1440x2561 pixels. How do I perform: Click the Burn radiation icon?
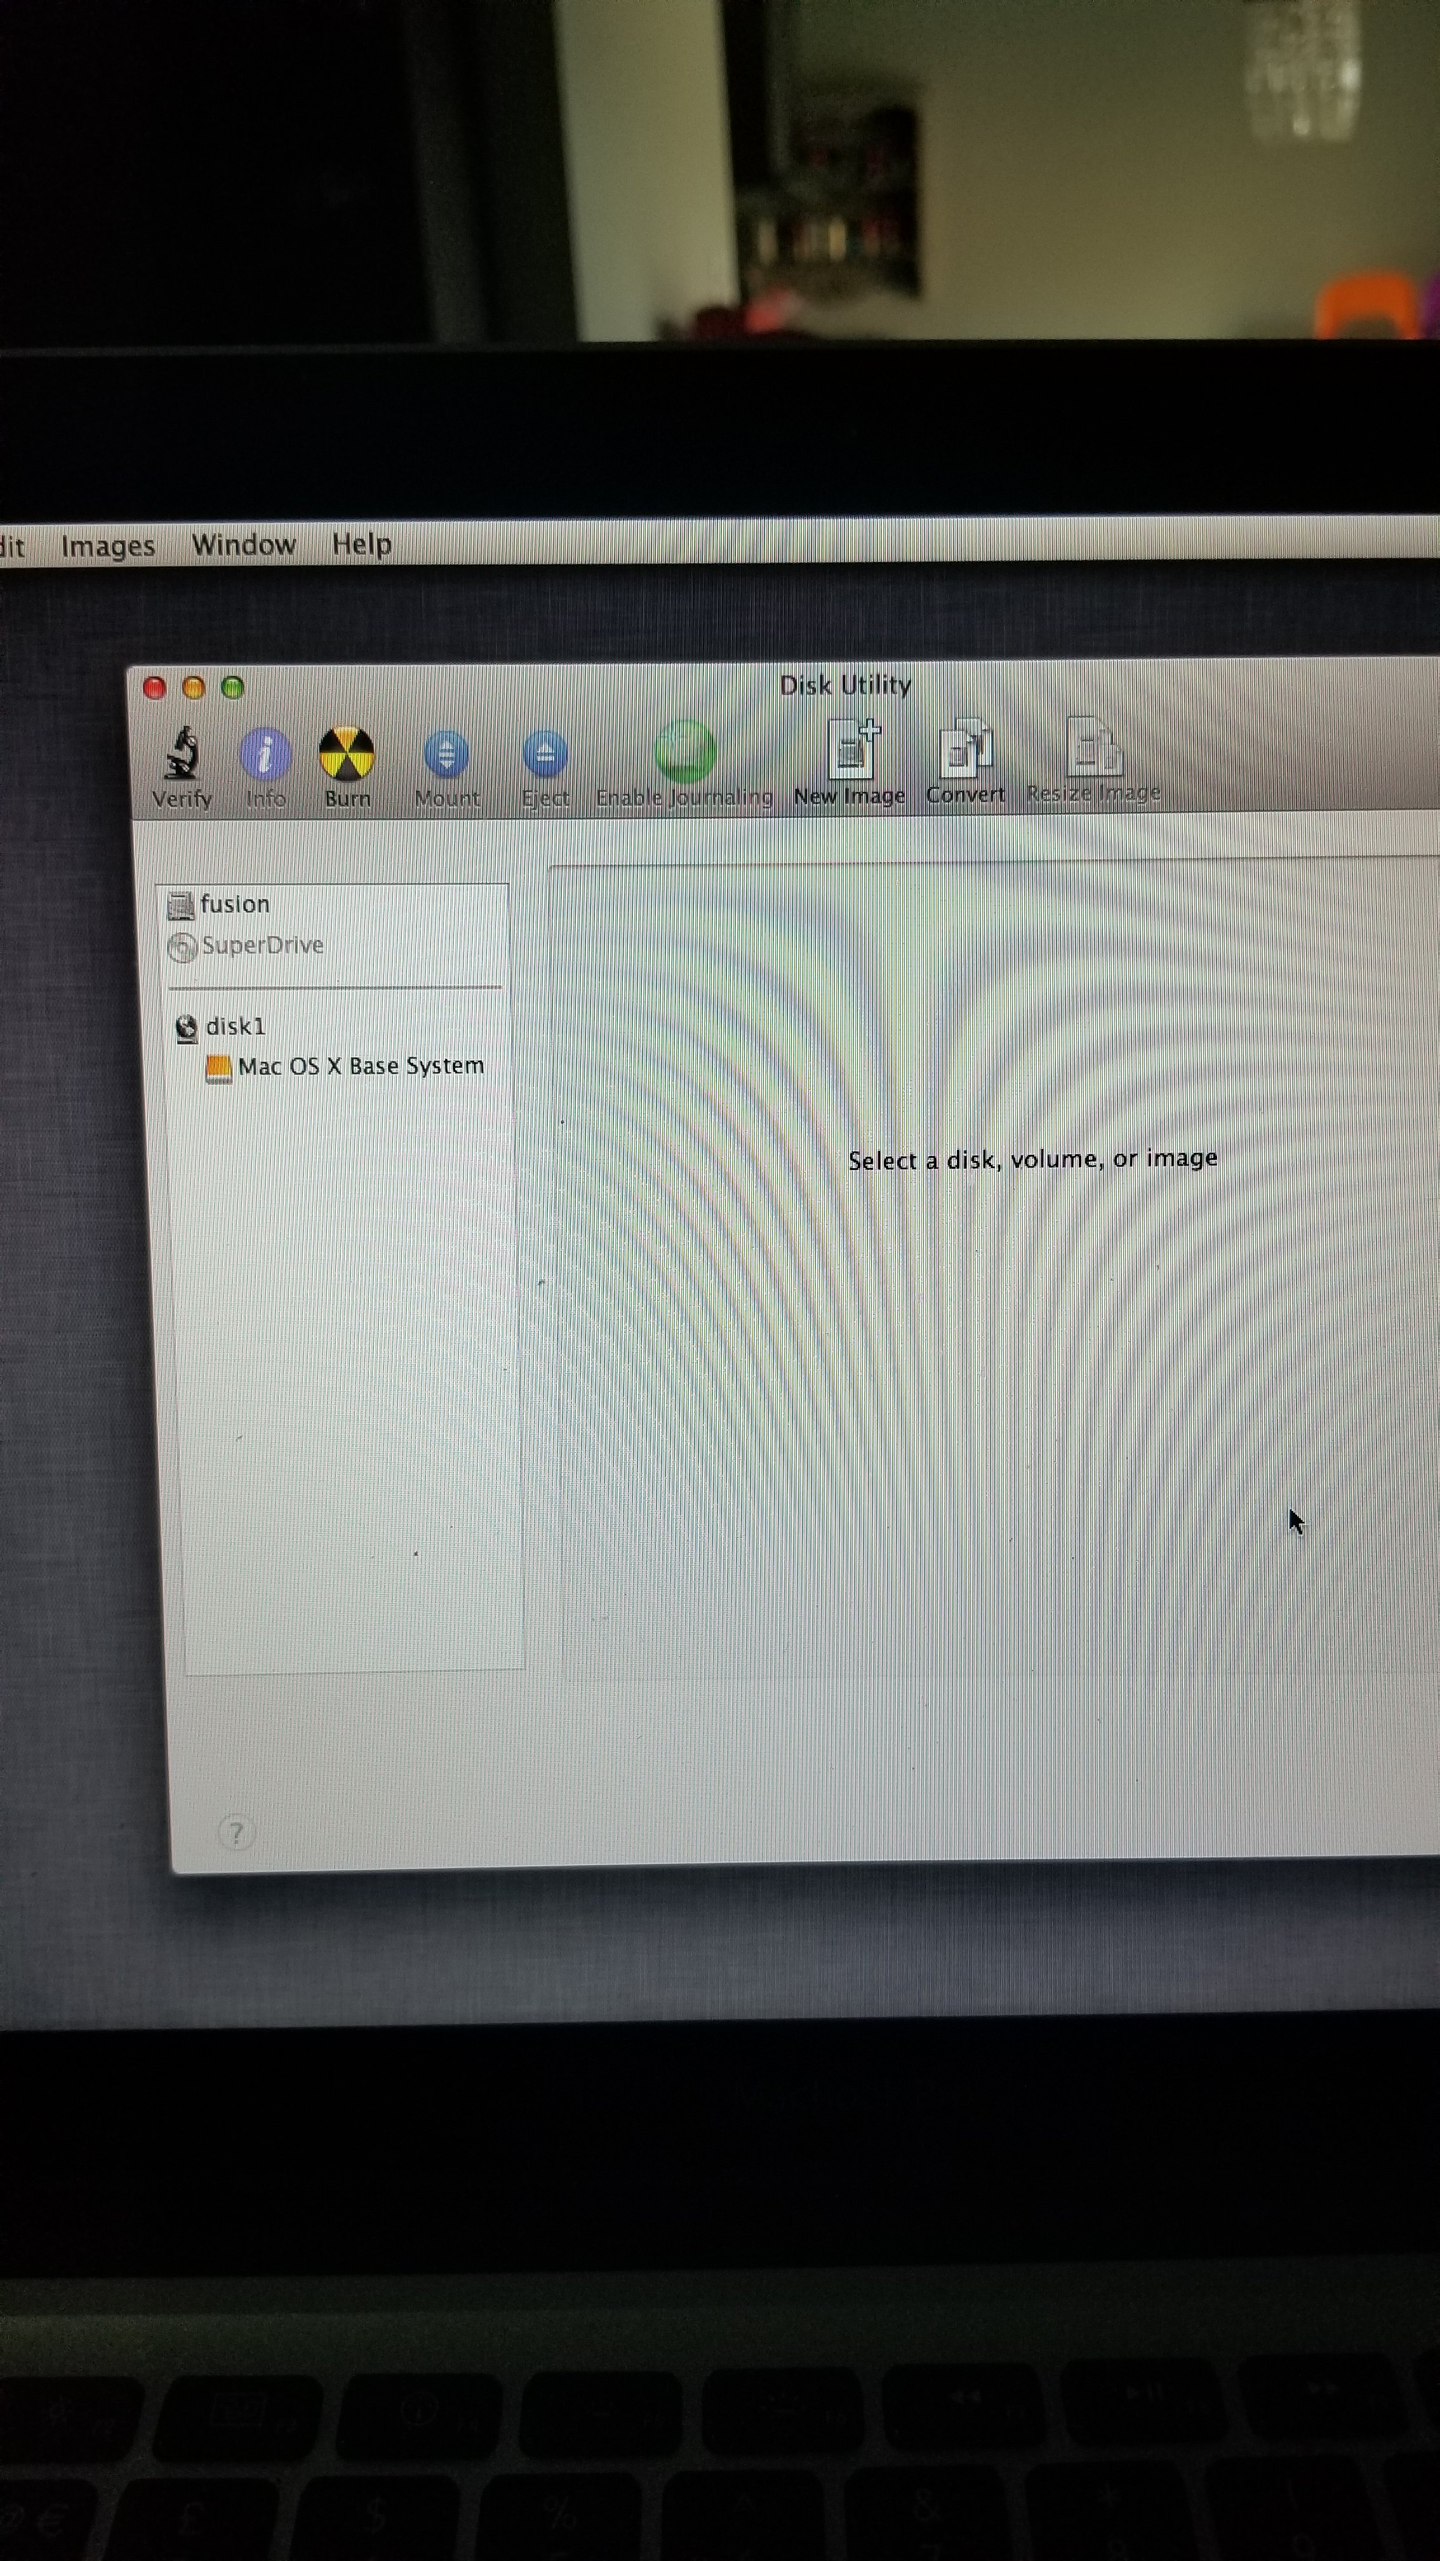pyautogui.click(x=347, y=753)
